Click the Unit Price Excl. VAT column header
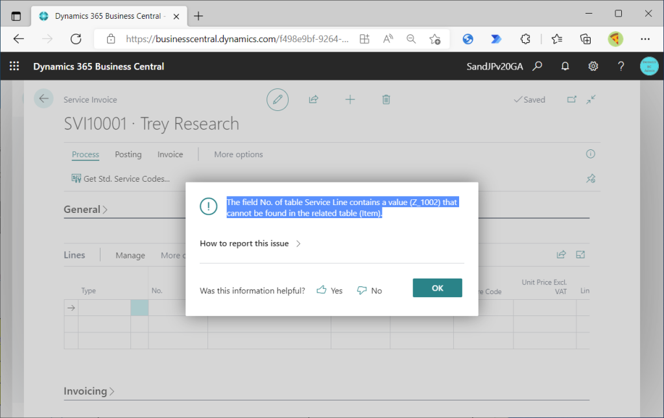Image resolution: width=664 pixels, height=418 pixels. click(544, 287)
